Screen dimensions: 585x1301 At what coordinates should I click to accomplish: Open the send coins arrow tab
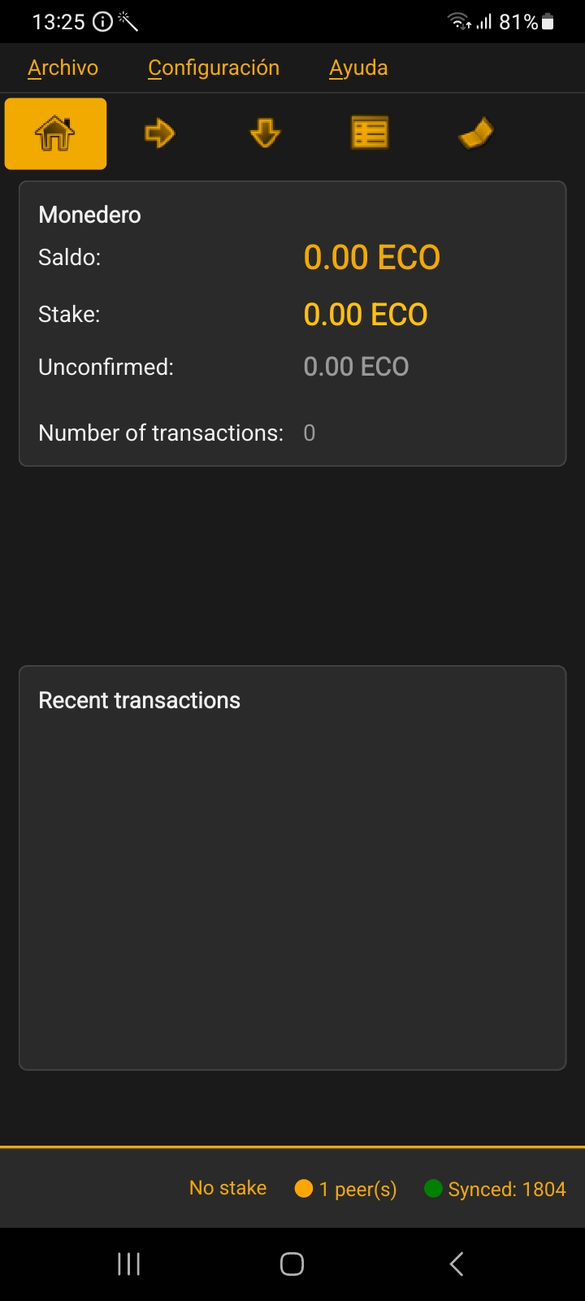[x=159, y=133]
